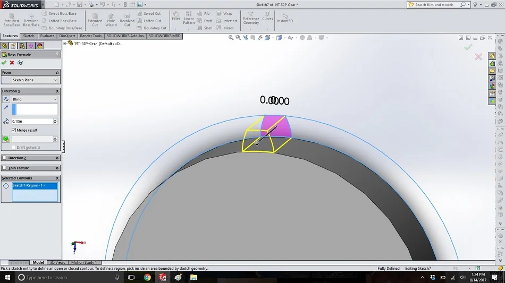
Task: Expand the Direction 2 section
Action: click(57, 158)
